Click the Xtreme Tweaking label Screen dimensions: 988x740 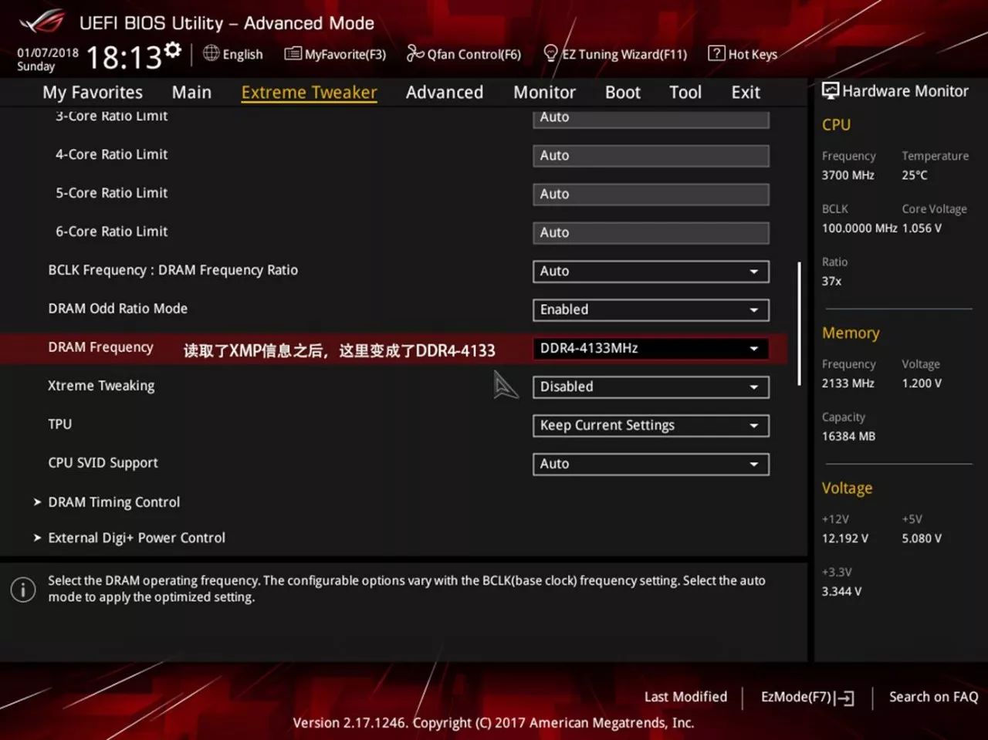(101, 386)
